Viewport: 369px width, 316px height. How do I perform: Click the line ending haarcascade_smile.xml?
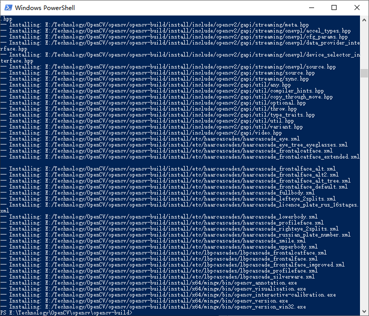tap(153, 240)
